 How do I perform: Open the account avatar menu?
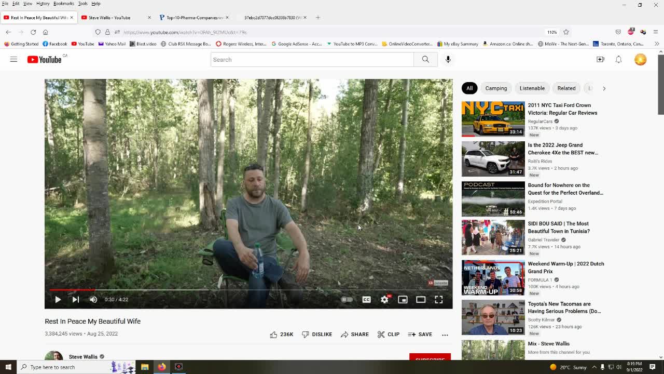(x=641, y=60)
